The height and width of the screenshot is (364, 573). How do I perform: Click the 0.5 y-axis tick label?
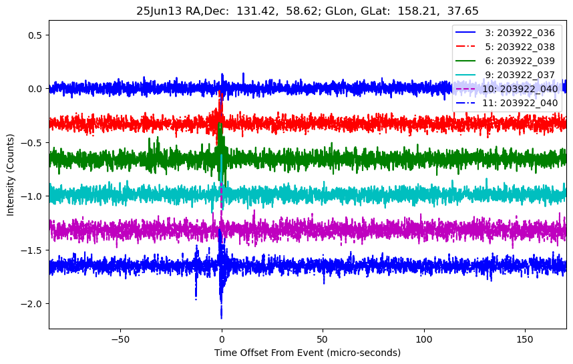35,35
